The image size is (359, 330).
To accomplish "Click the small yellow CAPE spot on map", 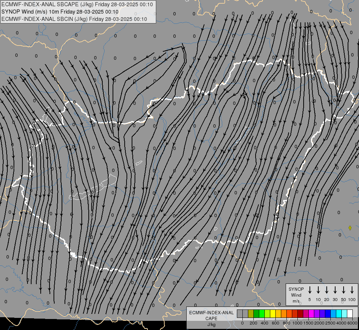I will [x=350, y=228].
